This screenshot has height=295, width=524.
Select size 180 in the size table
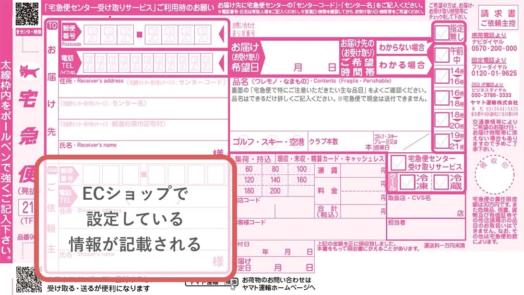click(x=249, y=191)
